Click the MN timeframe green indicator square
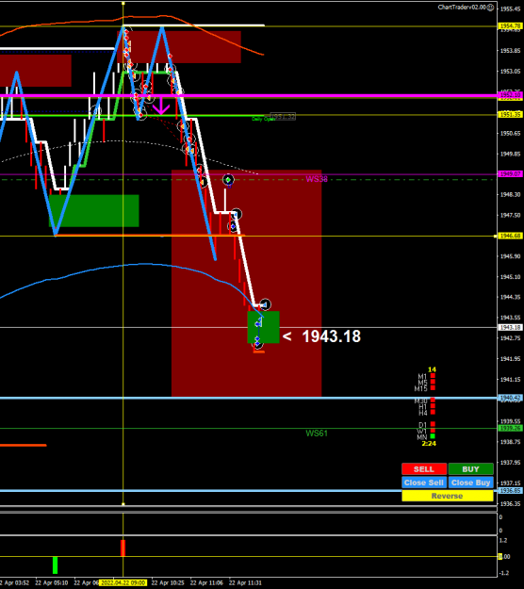 pos(433,436)
